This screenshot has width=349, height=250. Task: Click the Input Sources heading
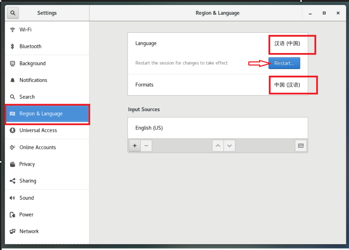coord(144,109)
